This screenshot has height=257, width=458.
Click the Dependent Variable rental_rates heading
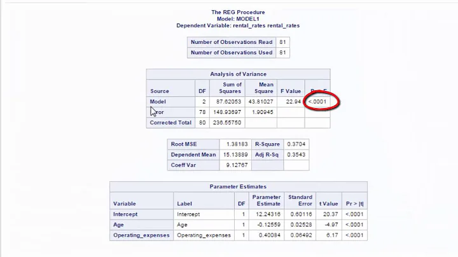tap(238, 25)
